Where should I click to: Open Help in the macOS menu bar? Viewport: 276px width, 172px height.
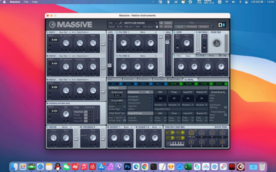[34, 2]
